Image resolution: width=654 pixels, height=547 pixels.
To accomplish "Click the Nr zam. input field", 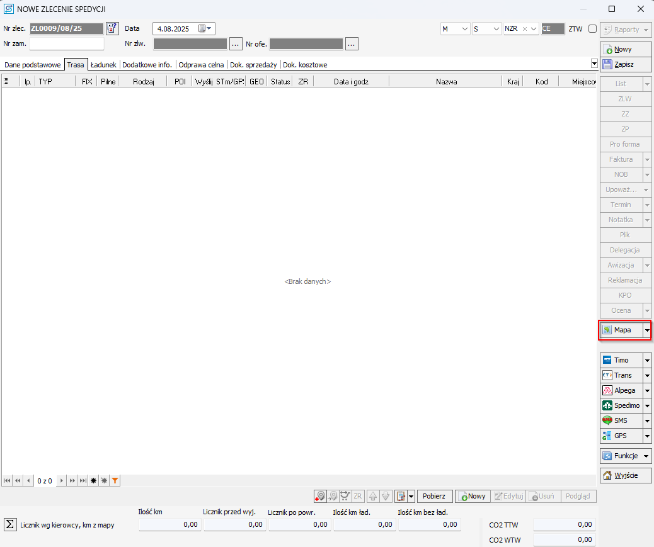I will [x=67, y=43].
